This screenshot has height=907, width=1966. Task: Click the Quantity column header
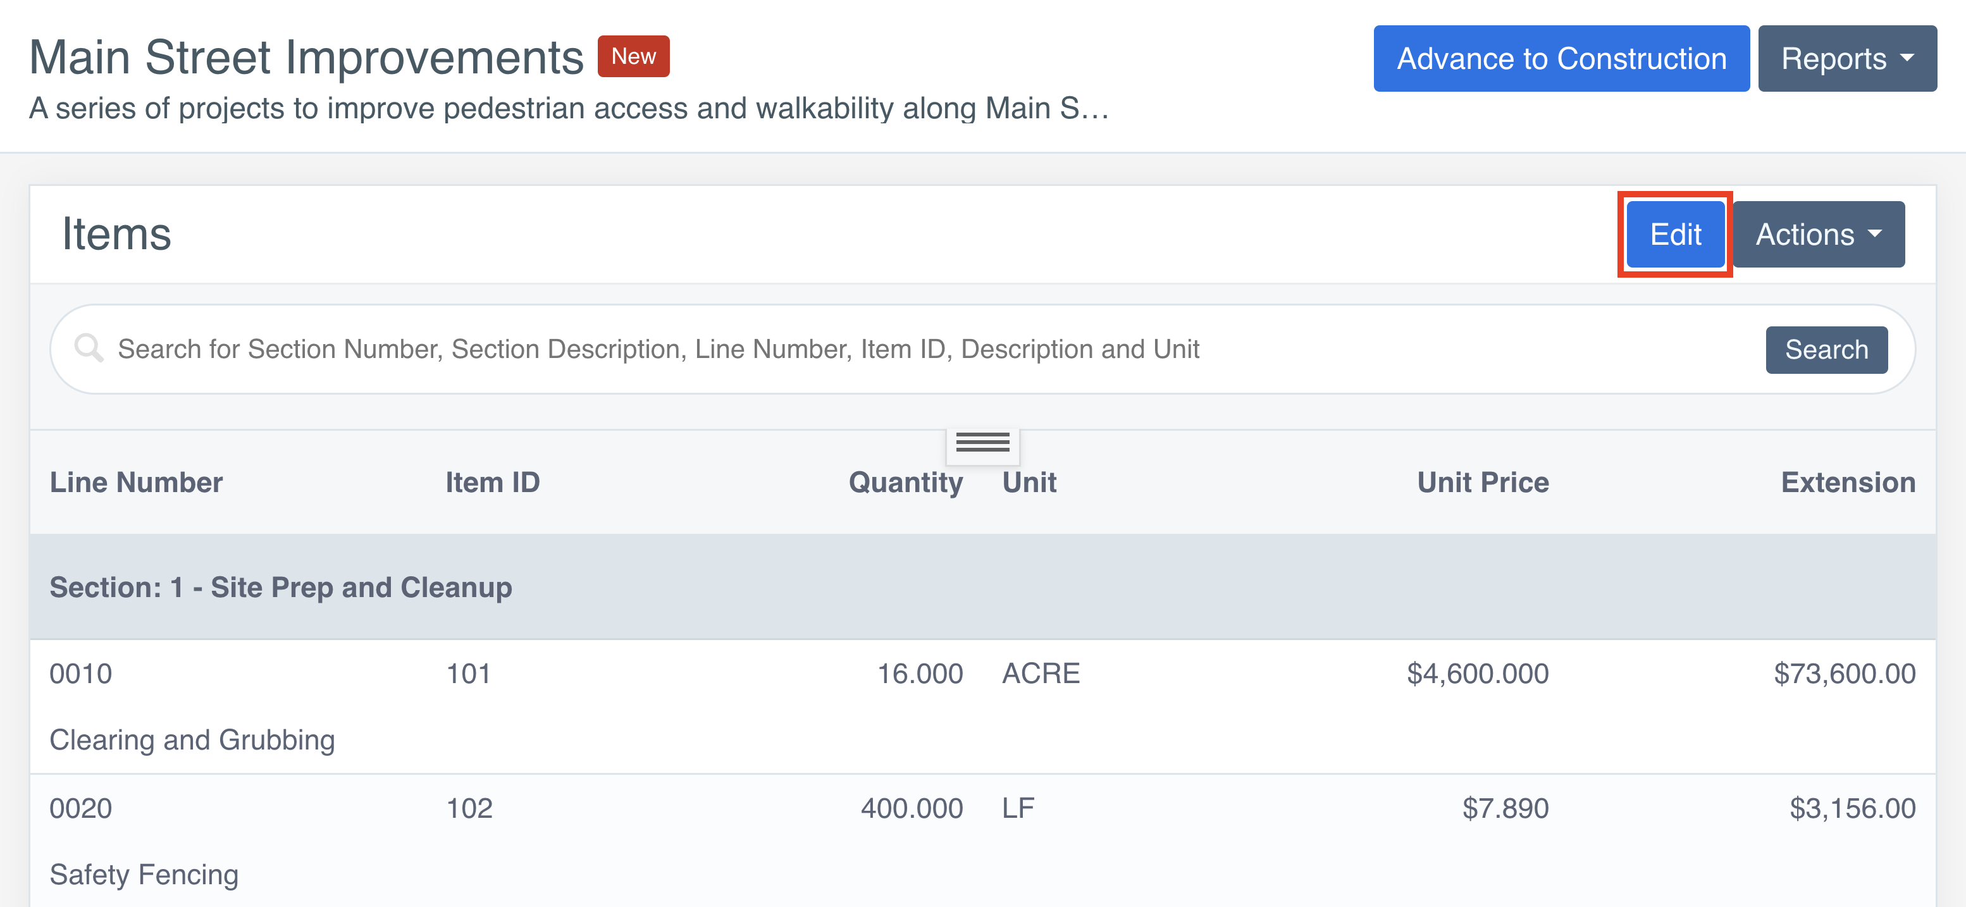coord(905,483)
